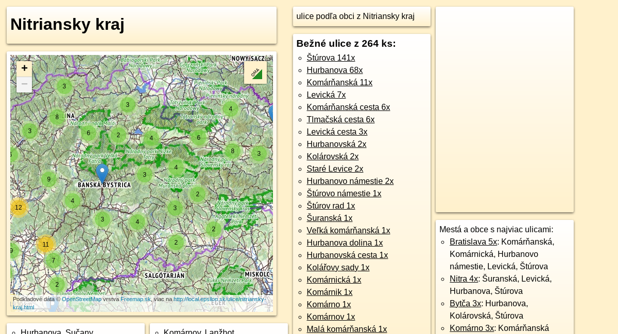This screenshot has width=618, height=334.
Task: Go to Bratislava 5x city link
Action: (473, 242)
